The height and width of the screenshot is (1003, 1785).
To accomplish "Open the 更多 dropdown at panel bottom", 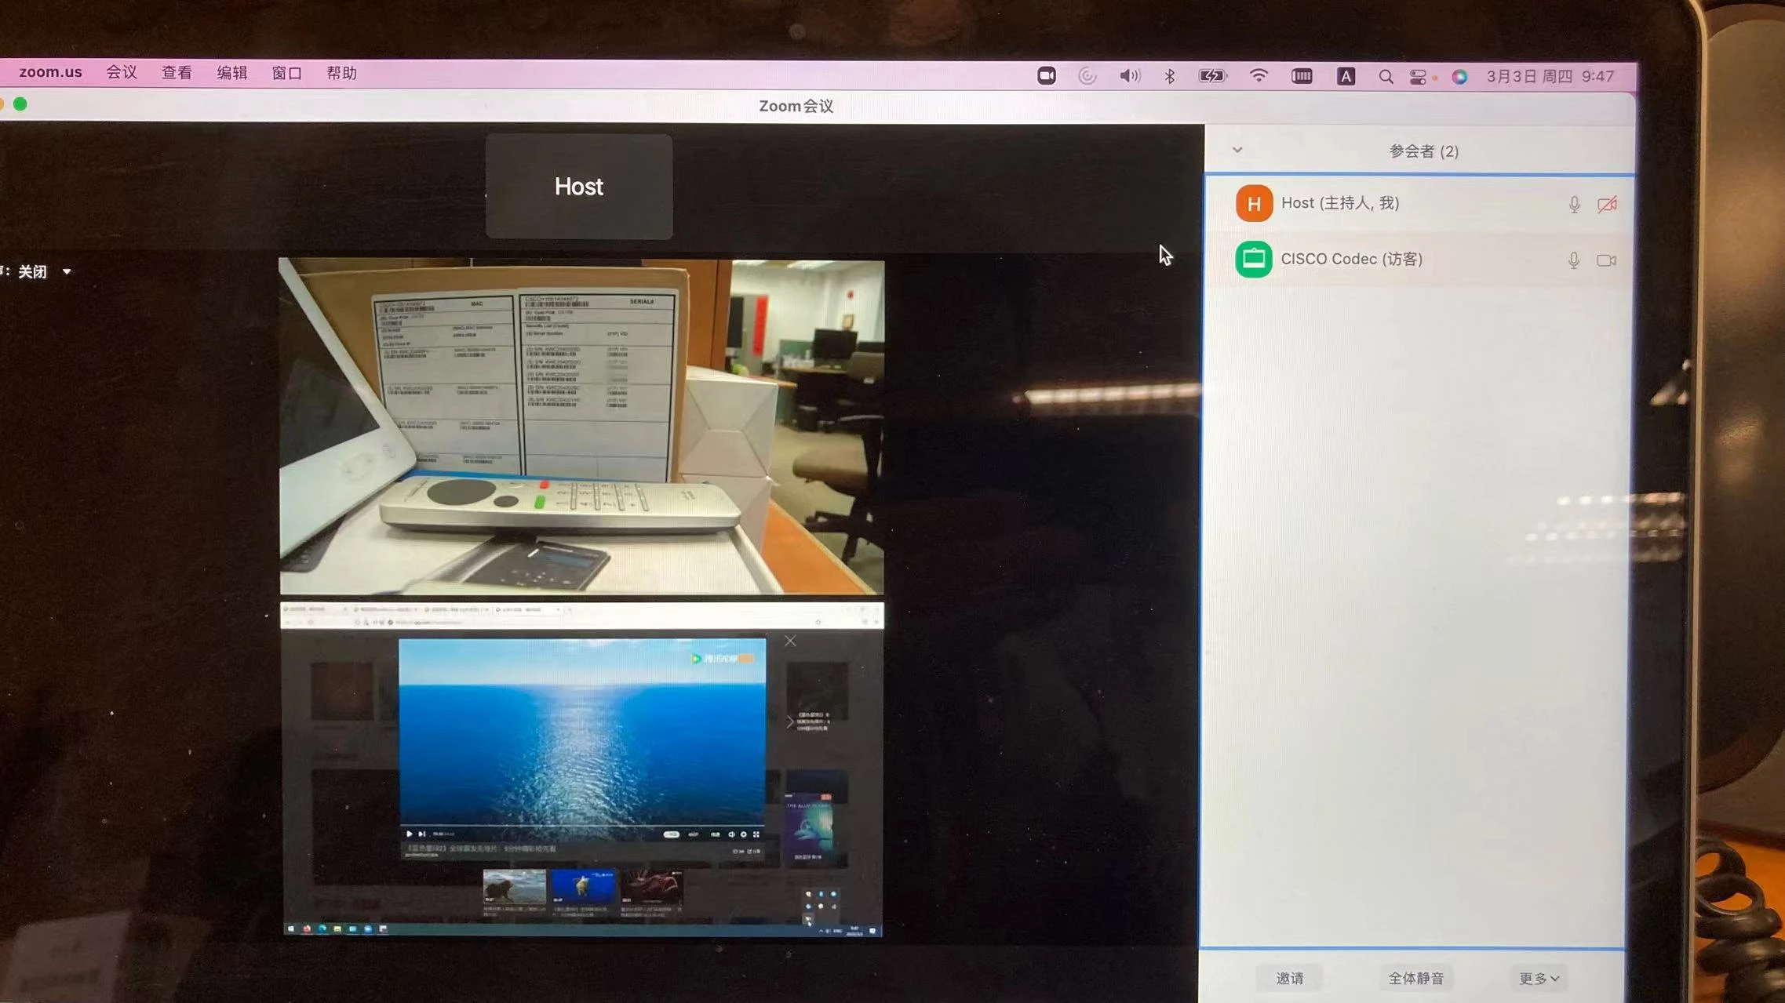I will tap(1538, 978).
